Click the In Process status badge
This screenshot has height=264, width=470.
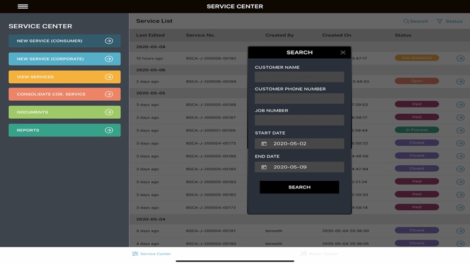pyautogui.click(x=417, y=130)
